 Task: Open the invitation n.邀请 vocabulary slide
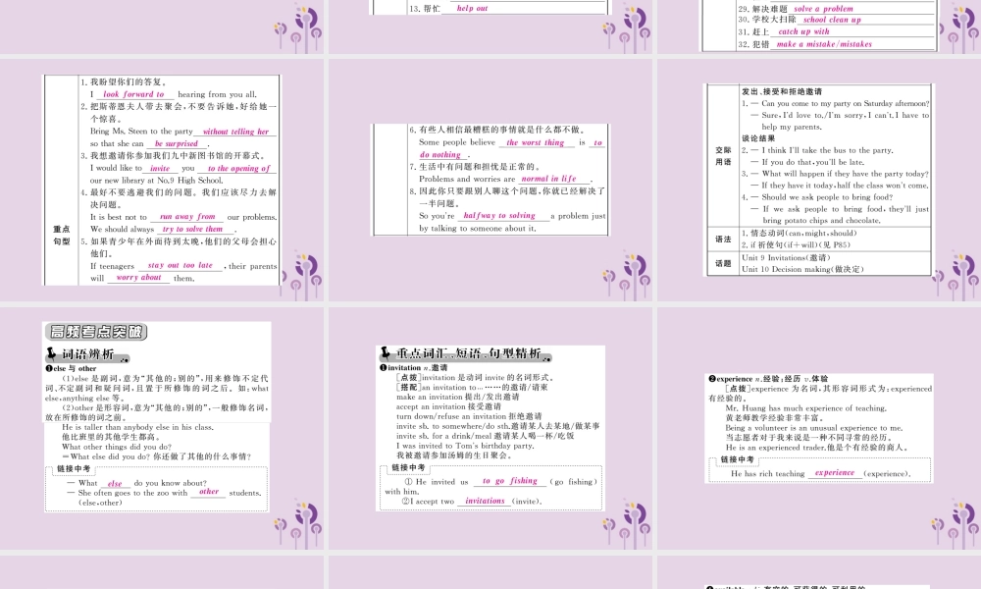point(490,428)
